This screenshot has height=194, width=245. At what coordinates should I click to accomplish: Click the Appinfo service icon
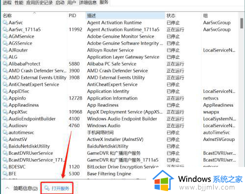coord(5,98)
